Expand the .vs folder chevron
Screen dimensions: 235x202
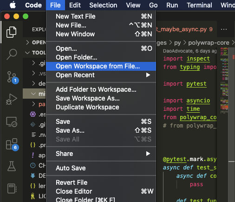[x=33, y=73]
